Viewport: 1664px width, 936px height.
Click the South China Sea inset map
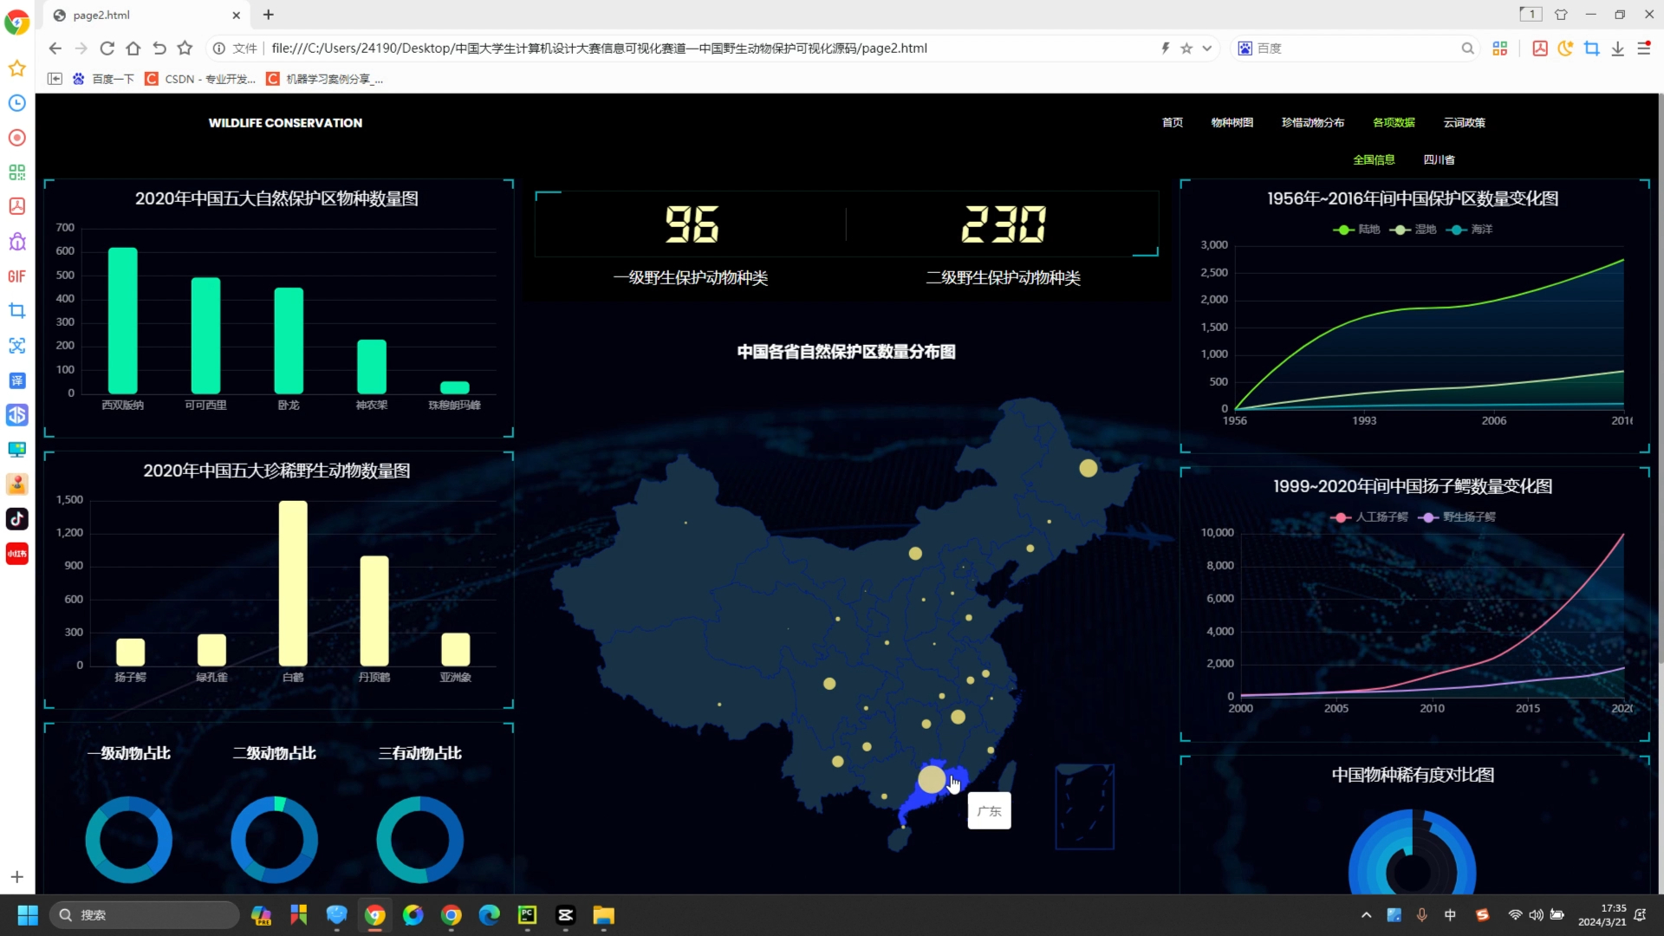(x=1084, y=807)
